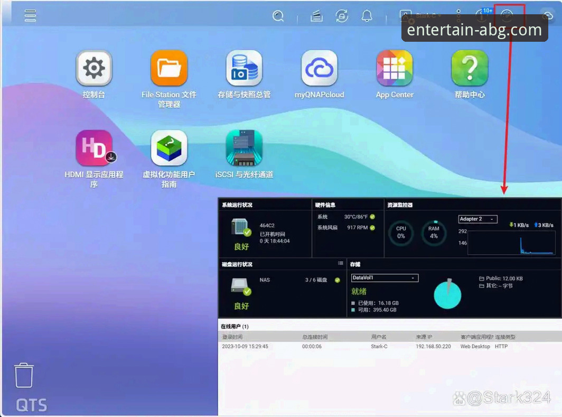Click the storage usage pie chart
This screenshot has height=417, width=562.
click(447, 294)
